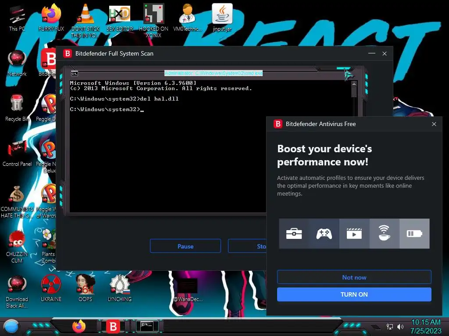Screen dimensions: 449x336
Task: Click the Bitdefender logo in scan title
Action: point(68,53)
